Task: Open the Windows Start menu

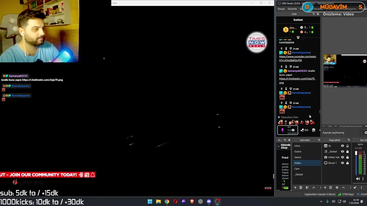Action: tap(150, 201)
